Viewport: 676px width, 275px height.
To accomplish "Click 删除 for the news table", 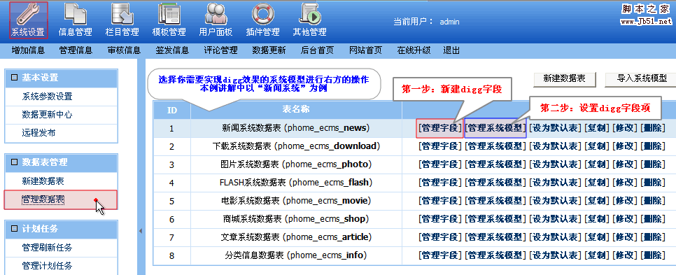I will [653, 128].
